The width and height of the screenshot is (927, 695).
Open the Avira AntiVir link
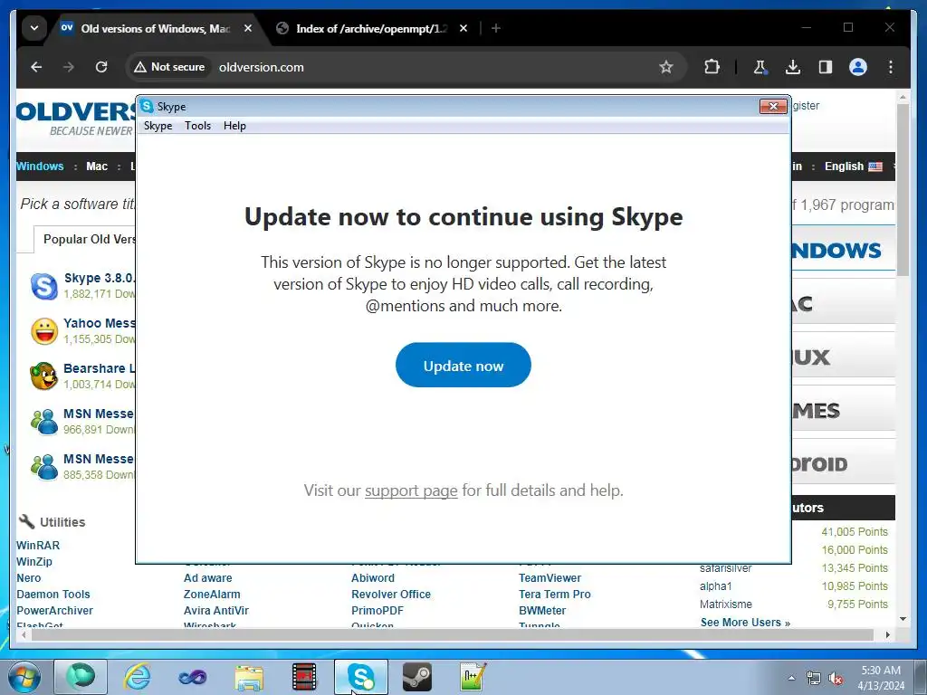click(215, 611)
